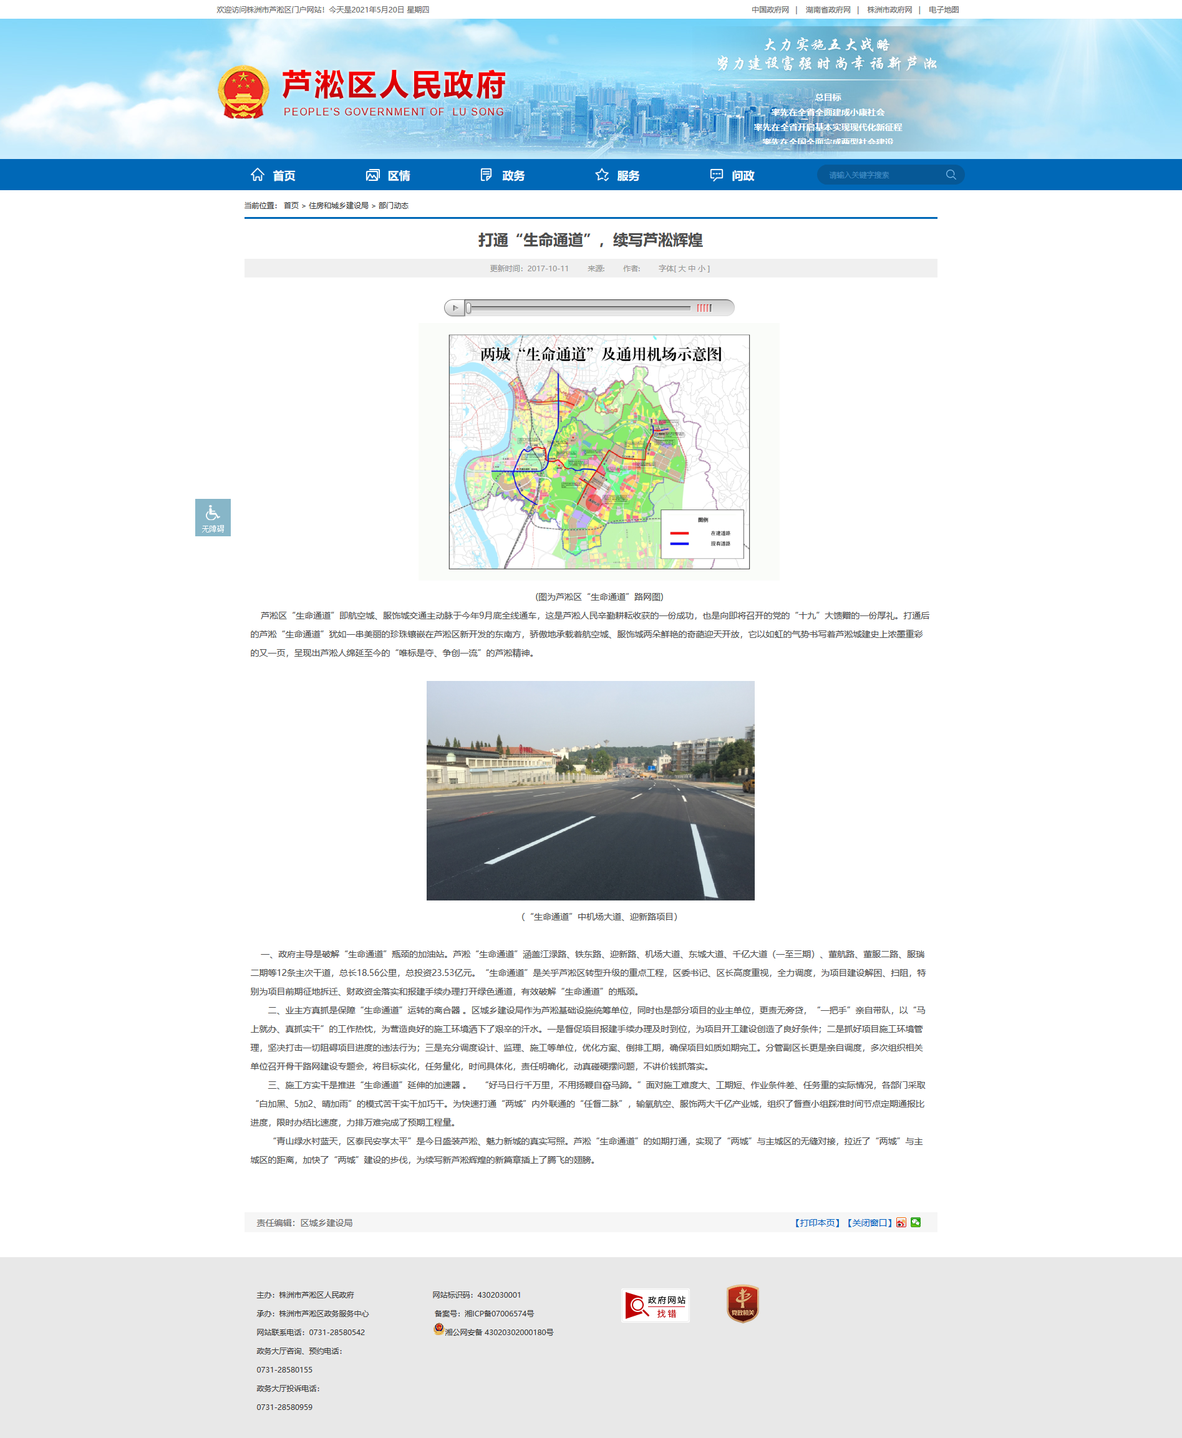The image size is (1182, 1438).
Task: Click the search magnifier icon
Action: tap(951, 175)
